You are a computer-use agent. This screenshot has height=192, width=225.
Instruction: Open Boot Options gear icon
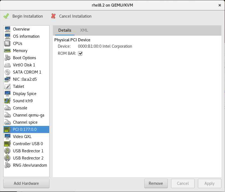(x=7, y=58)
